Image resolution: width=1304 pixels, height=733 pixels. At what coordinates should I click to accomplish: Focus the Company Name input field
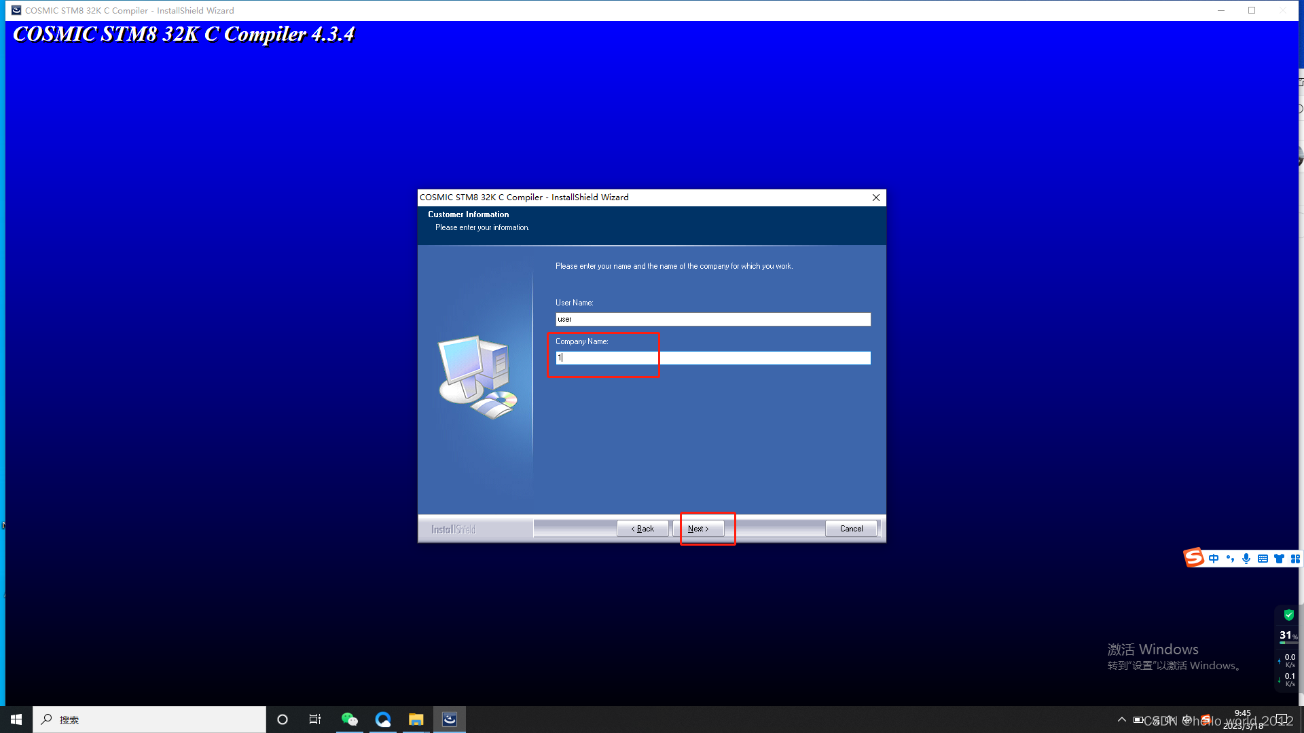click(x=713, y=358)
